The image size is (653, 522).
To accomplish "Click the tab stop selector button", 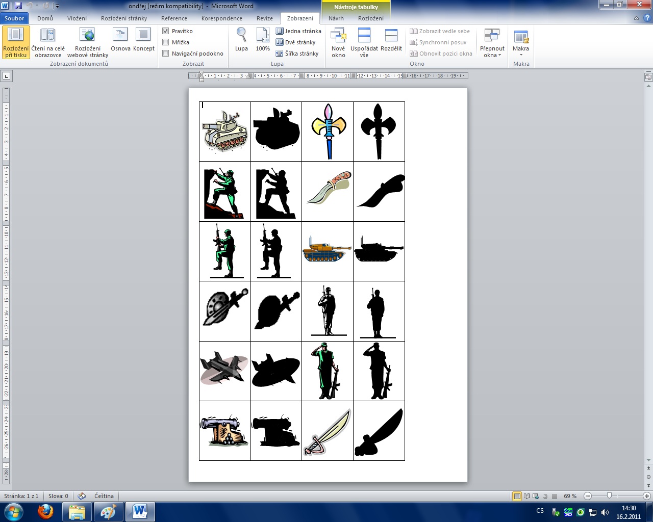I will [6, 76].
